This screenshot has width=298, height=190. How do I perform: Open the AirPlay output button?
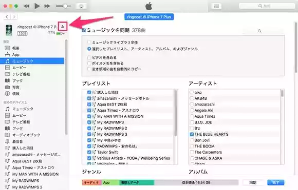tap(81, 6)
